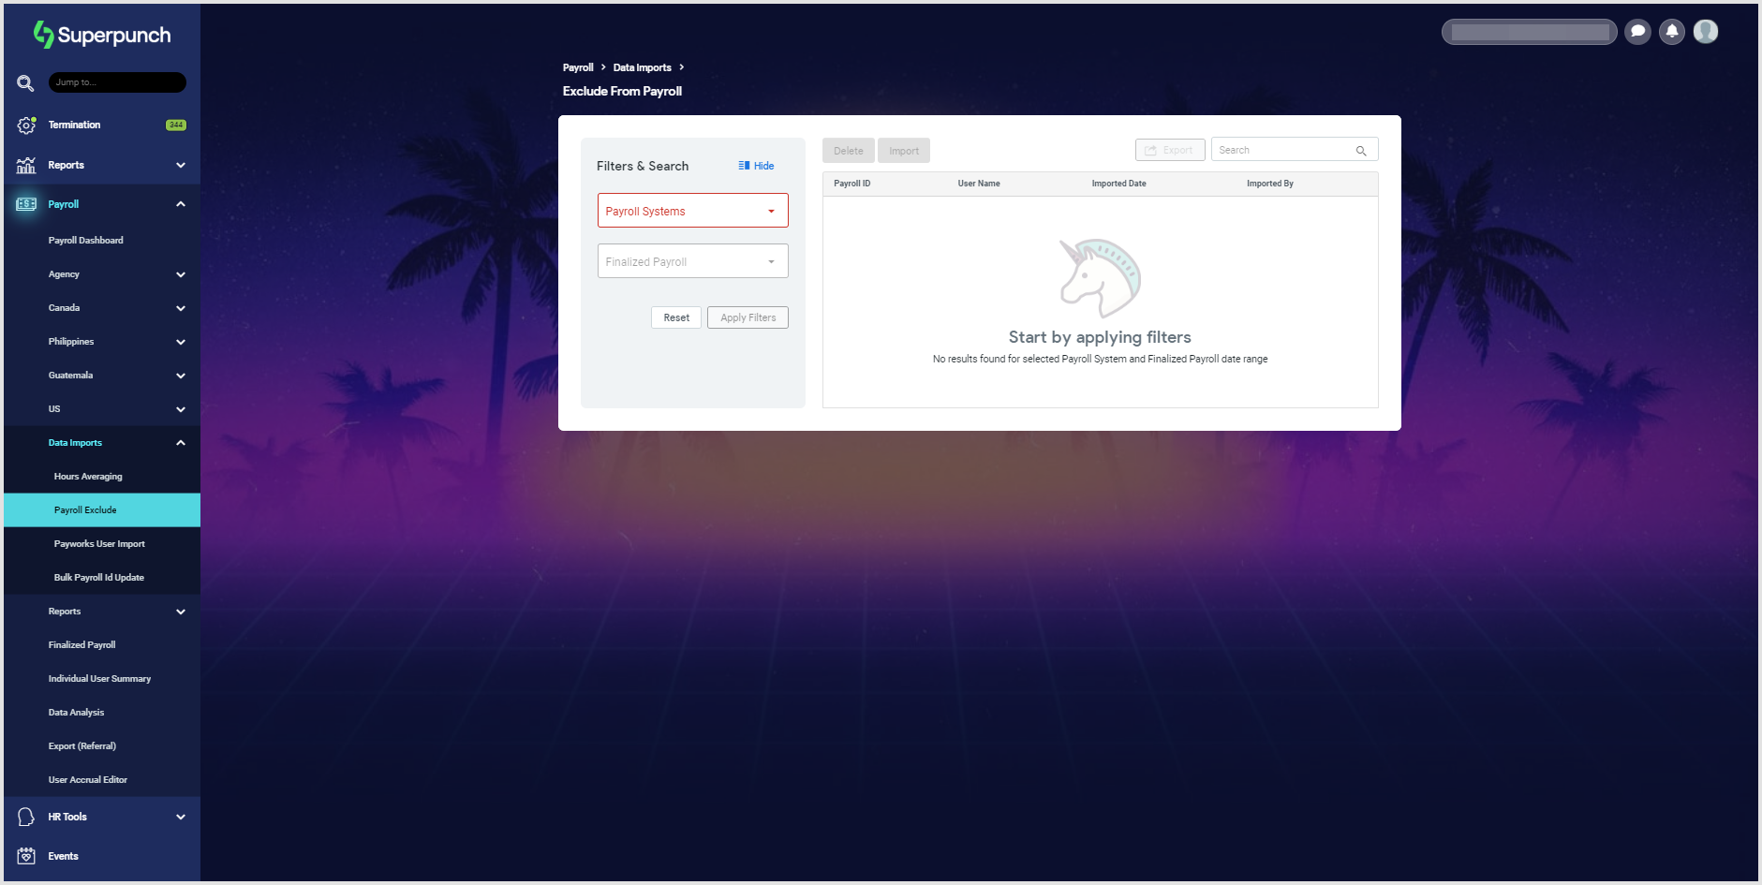Screen dimensions: 1762x885
Task: Click the Events calendar icon
Action: 26,856
